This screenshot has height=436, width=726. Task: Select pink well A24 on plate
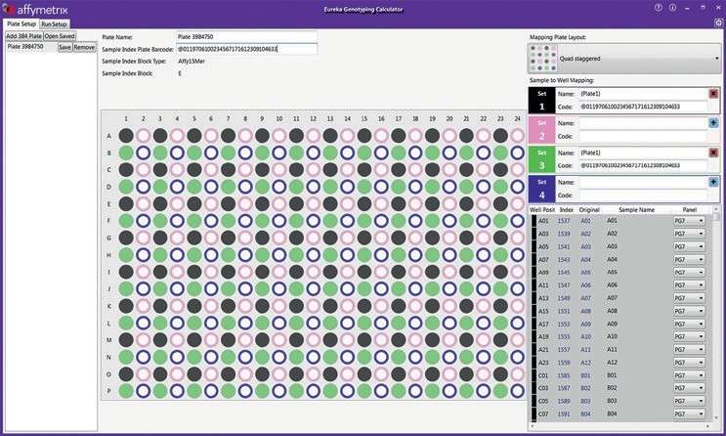518,136
